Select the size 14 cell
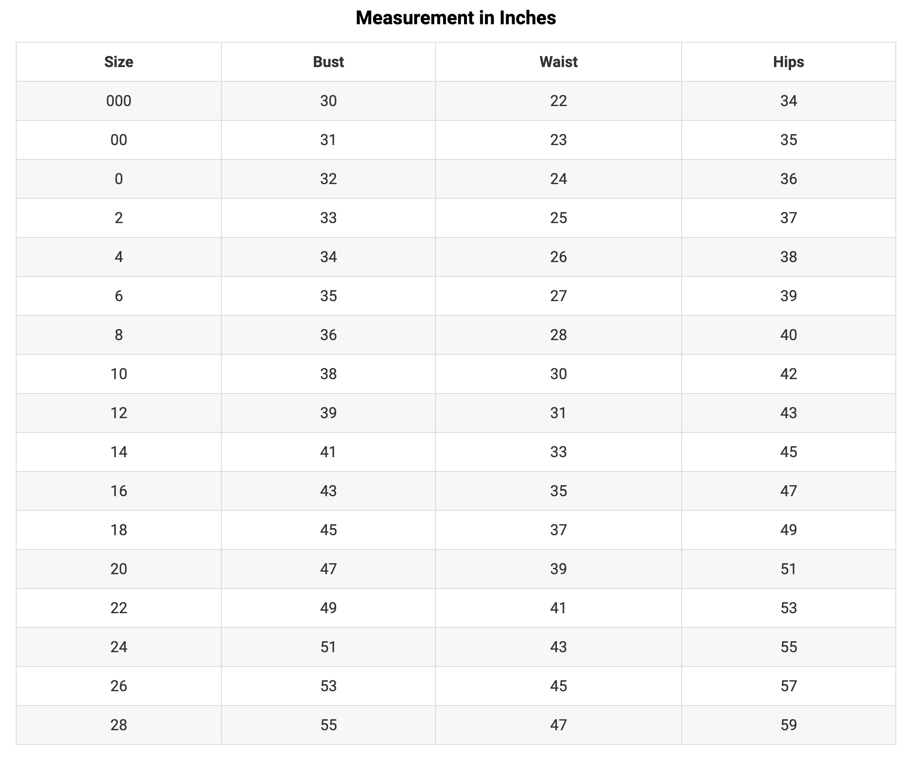Viewport: 912px width, 764px height. 119,452
